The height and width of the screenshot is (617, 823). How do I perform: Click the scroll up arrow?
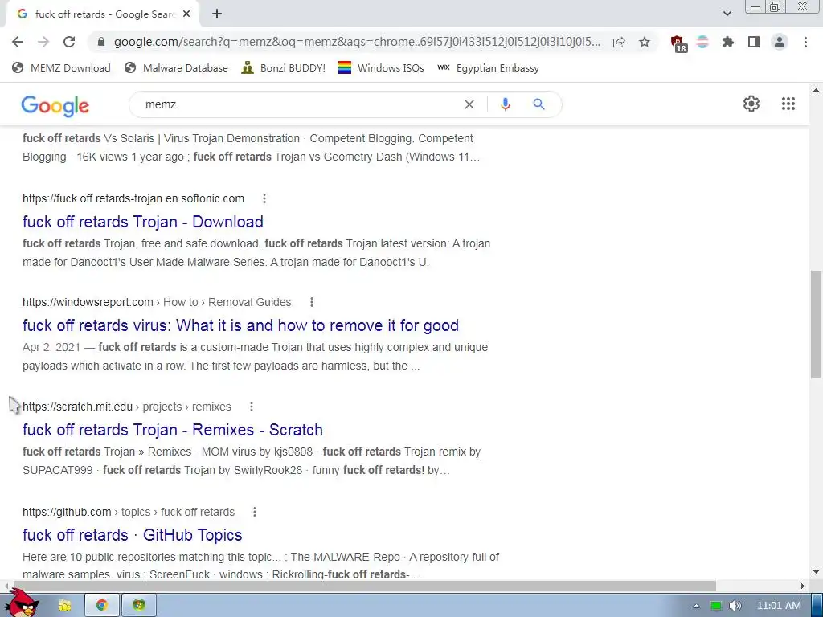point(816,90)
